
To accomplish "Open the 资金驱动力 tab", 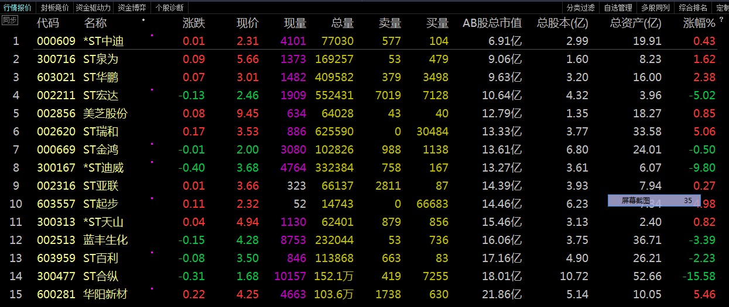I will point(94,8).
